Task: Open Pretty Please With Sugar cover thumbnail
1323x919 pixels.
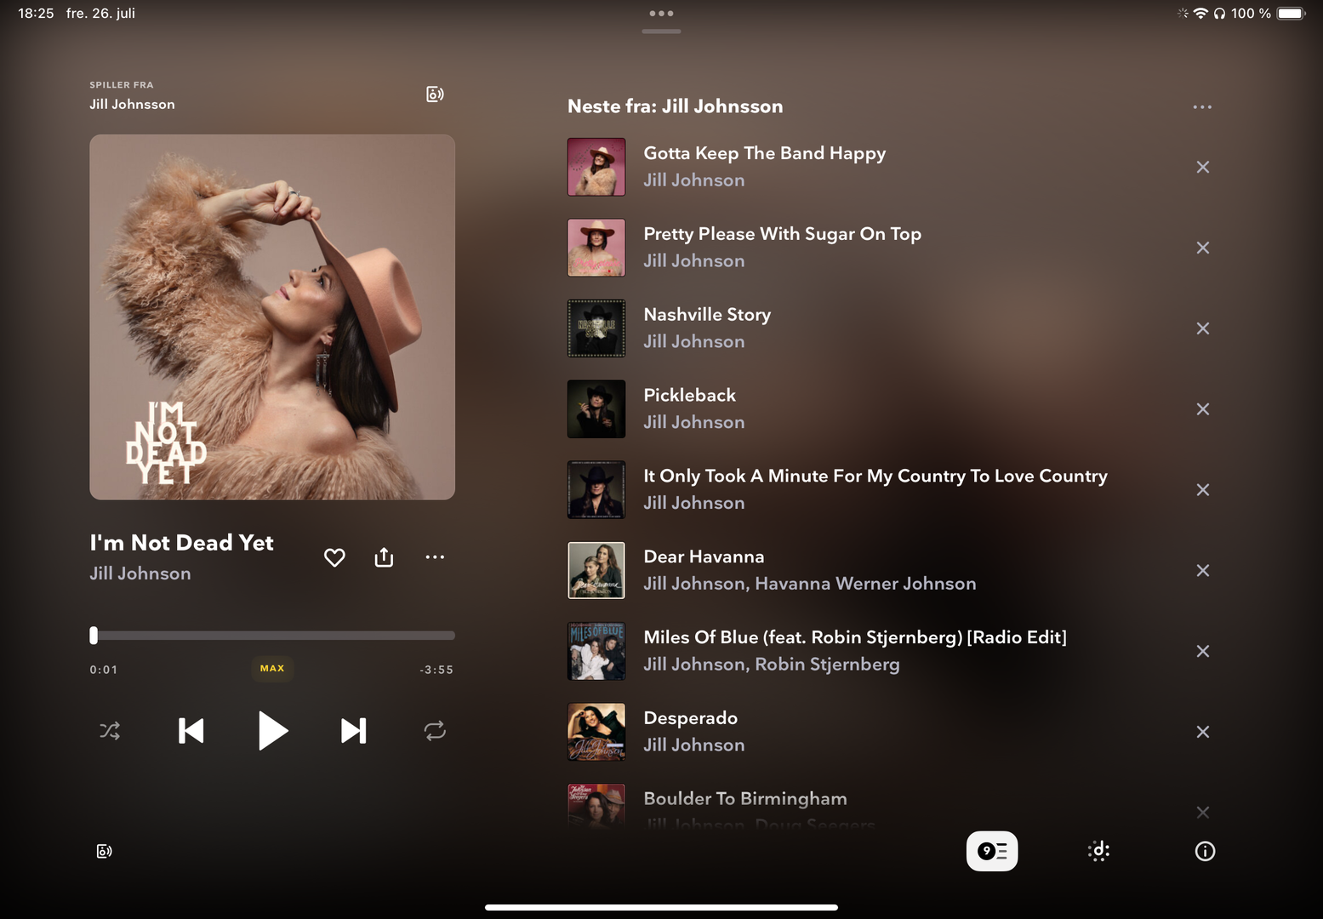Action: pyautogui.click(x=596, y=248)
